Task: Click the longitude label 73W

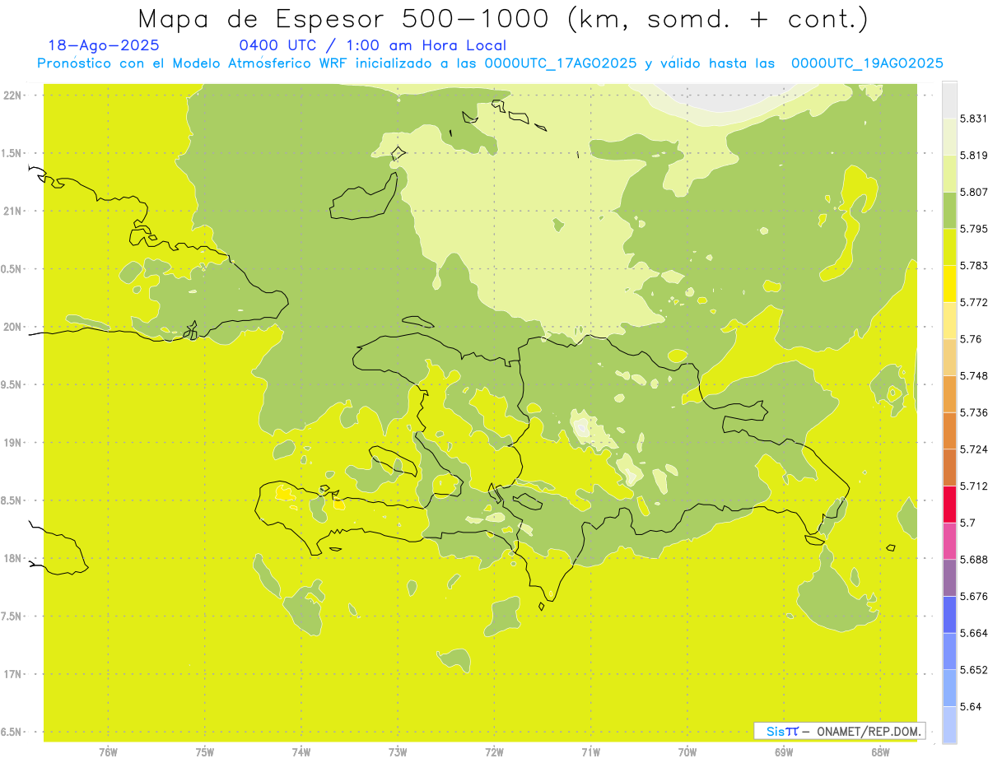Action: point(398,752)
